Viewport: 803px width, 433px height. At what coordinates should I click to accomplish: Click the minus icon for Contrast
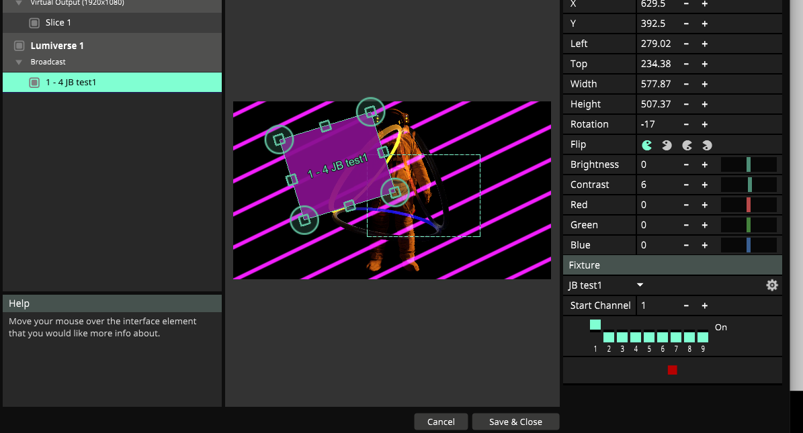(686, 185)
